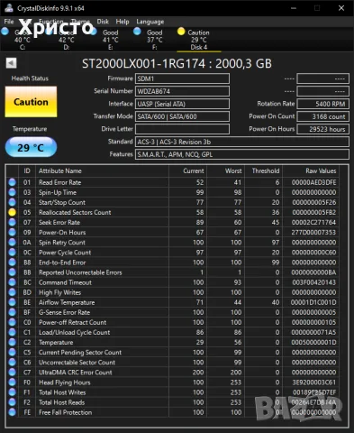The height and width of the screenshot is (433, 354).
Task: Click raw value 0000000000BA of Reported Uncorrectable Errors
Action: pos(313,272)
